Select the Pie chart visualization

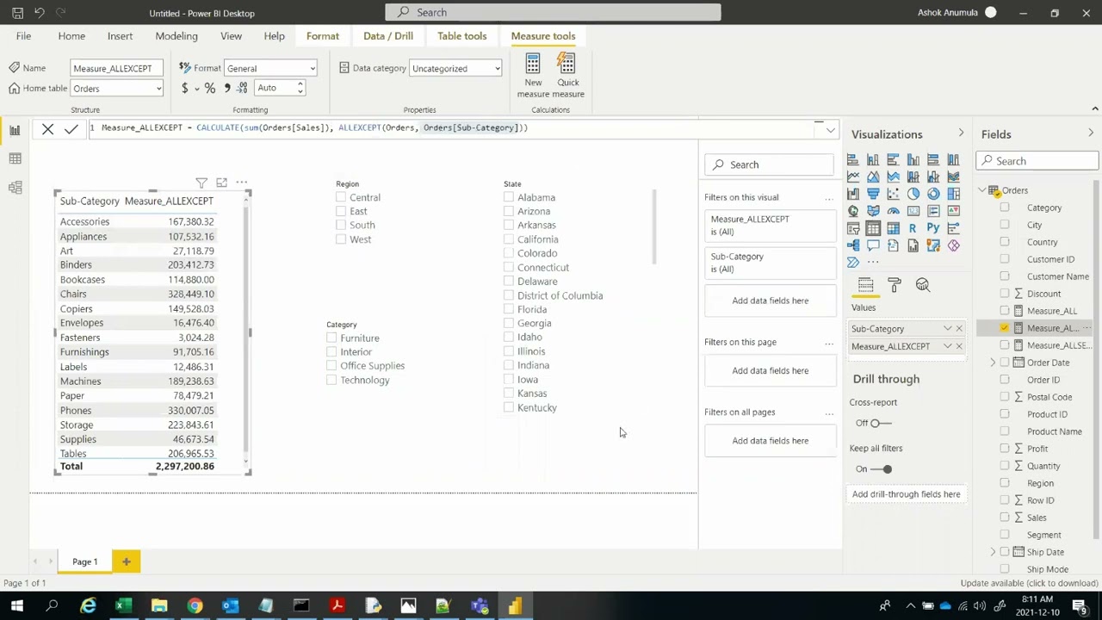(913, 194)
